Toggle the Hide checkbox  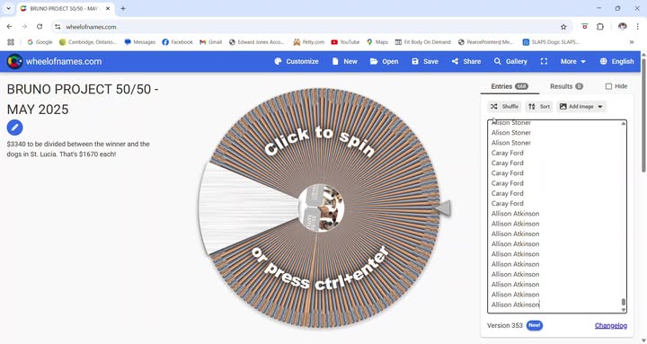coord(608,86)
